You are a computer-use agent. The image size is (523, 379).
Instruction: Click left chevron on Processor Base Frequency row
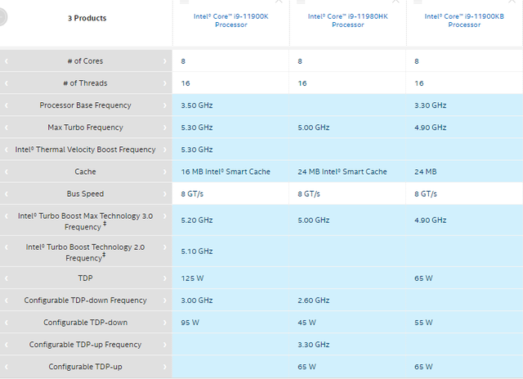tap(7, 105)
